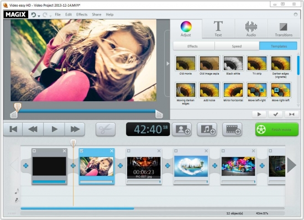Click the add photo button
Viewport: 304px width, 220px height.
[182, 129]
